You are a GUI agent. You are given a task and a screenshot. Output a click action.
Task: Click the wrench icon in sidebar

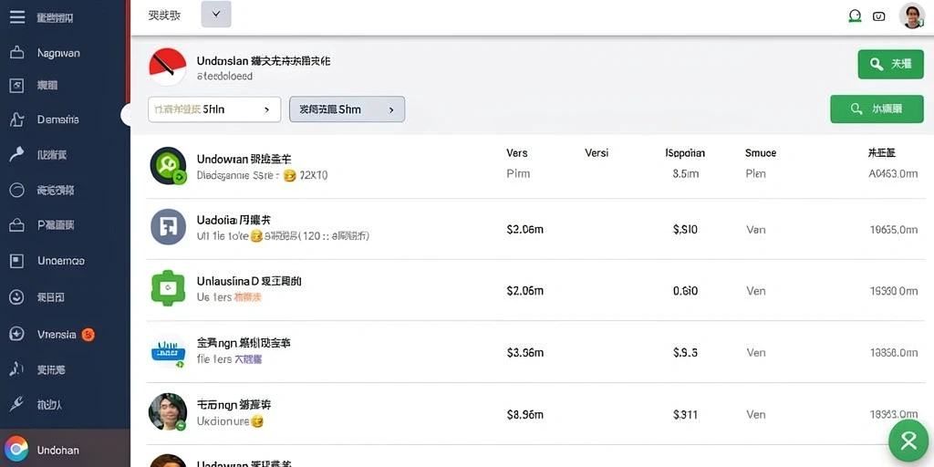(16, 404)
